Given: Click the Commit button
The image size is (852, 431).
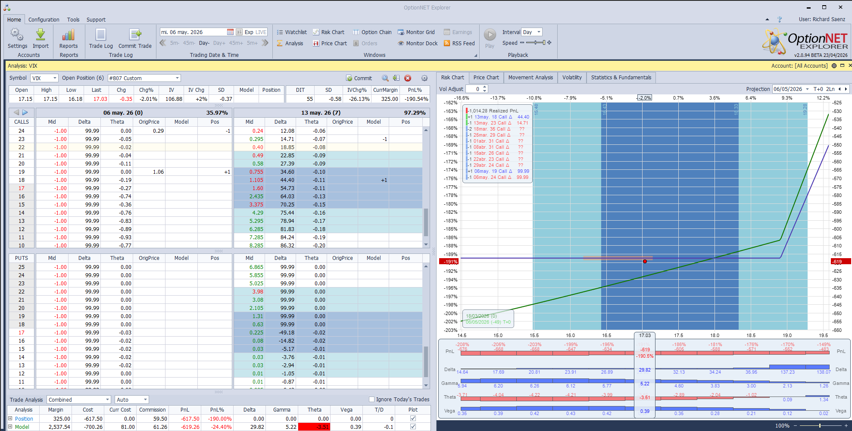Looking at the screenshot, I should (359, 78).
